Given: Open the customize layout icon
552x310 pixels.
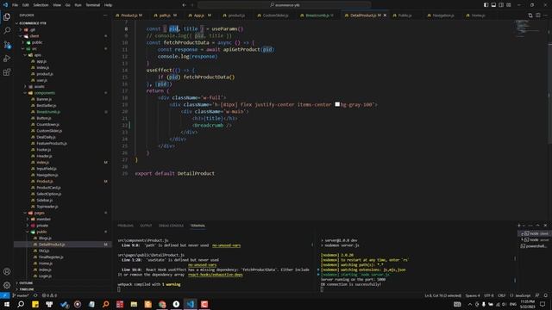Looking at the screenshot, I should click(509, 5).
